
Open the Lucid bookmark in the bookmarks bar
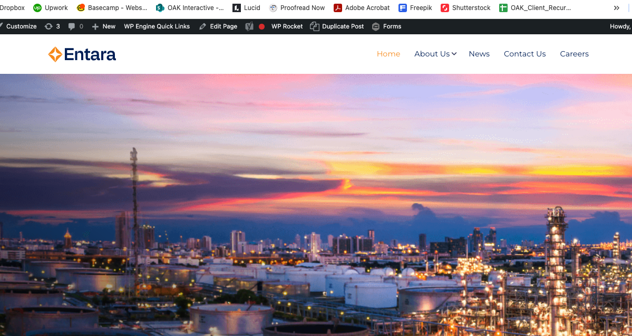246,7
